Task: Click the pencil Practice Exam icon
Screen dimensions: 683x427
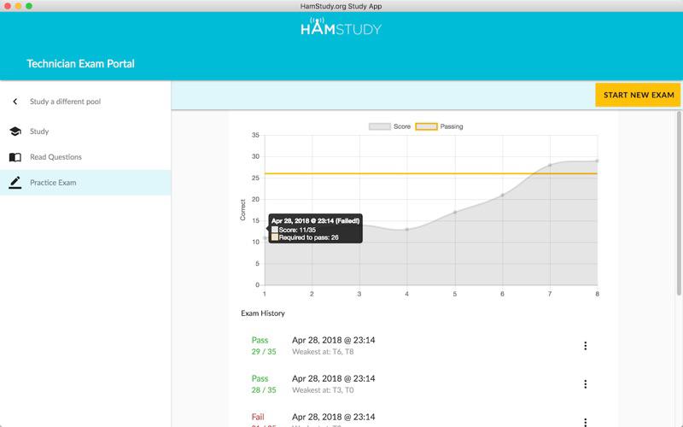Action: [15, 182]
